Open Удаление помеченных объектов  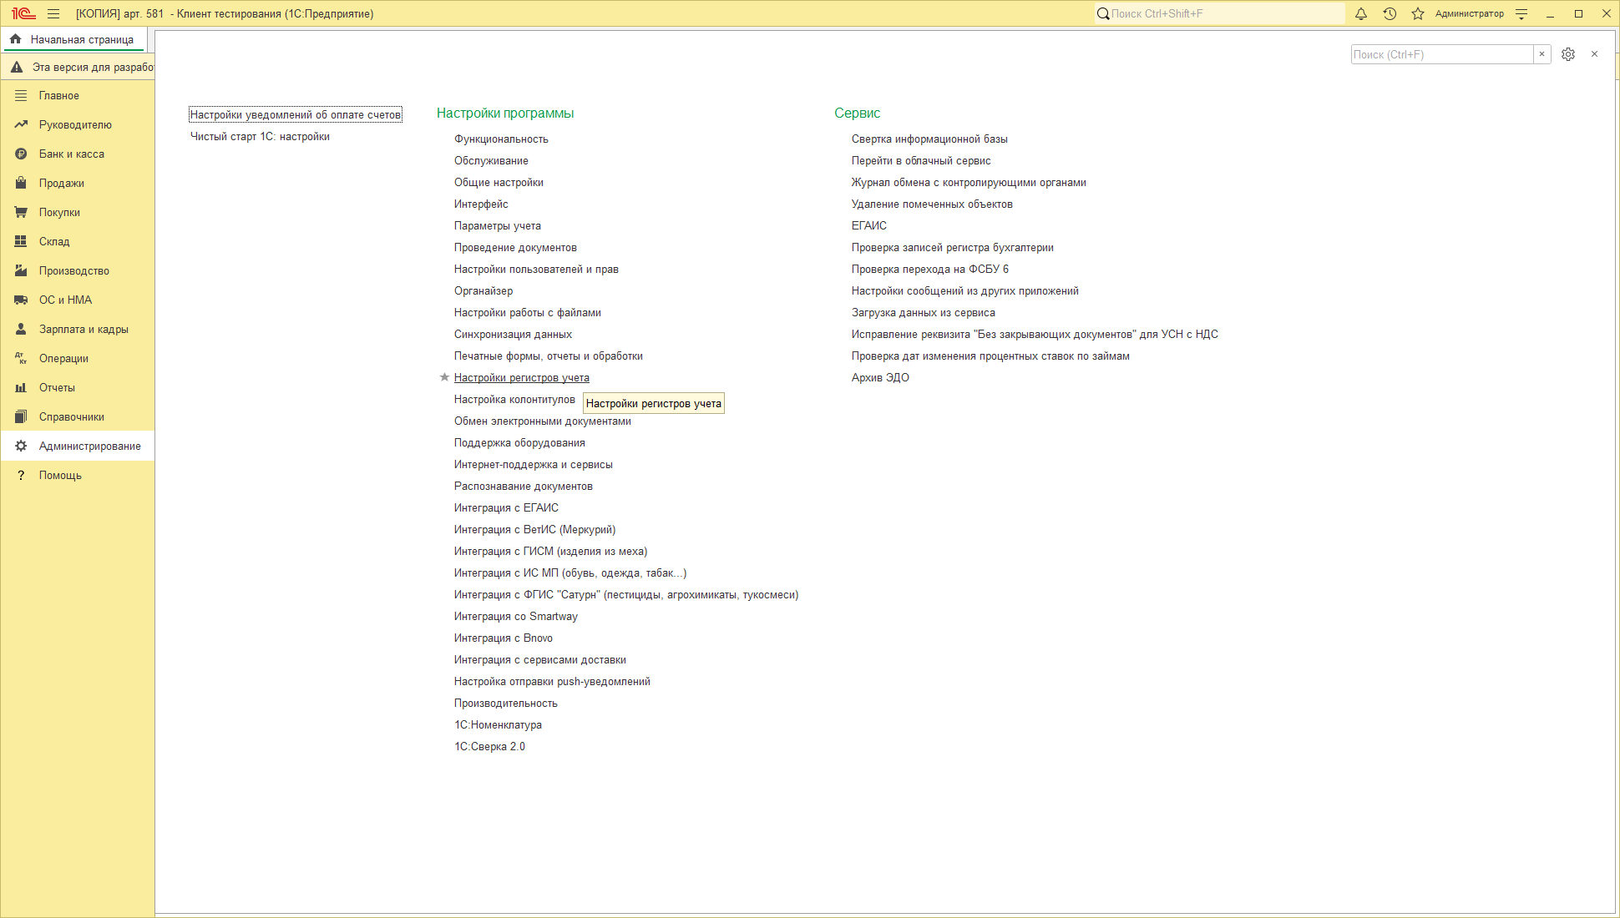pyautogui.click(x=932, y=204)
